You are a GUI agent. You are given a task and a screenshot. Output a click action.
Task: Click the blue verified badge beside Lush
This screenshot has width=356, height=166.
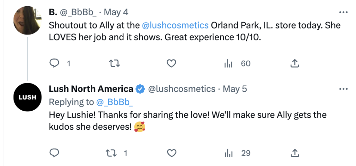click(140, 89)
